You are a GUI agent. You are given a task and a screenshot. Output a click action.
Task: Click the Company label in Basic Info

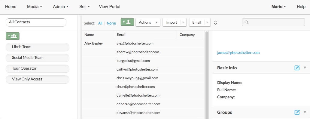[226, 97]
